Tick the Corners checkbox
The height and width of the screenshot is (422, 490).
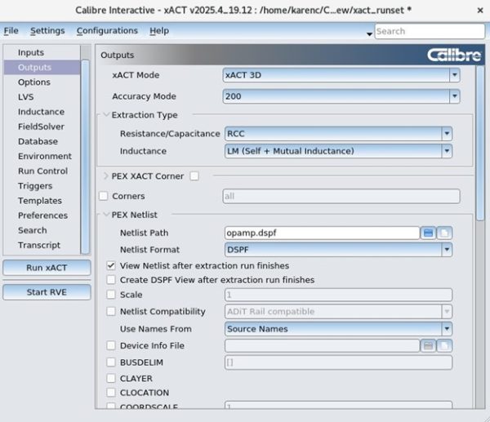coord(104,196)
